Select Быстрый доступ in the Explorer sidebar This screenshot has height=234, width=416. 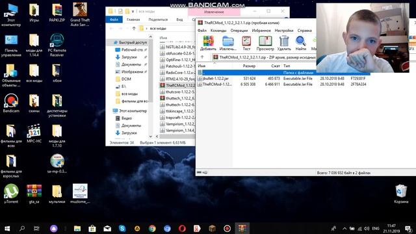[130, 42]
